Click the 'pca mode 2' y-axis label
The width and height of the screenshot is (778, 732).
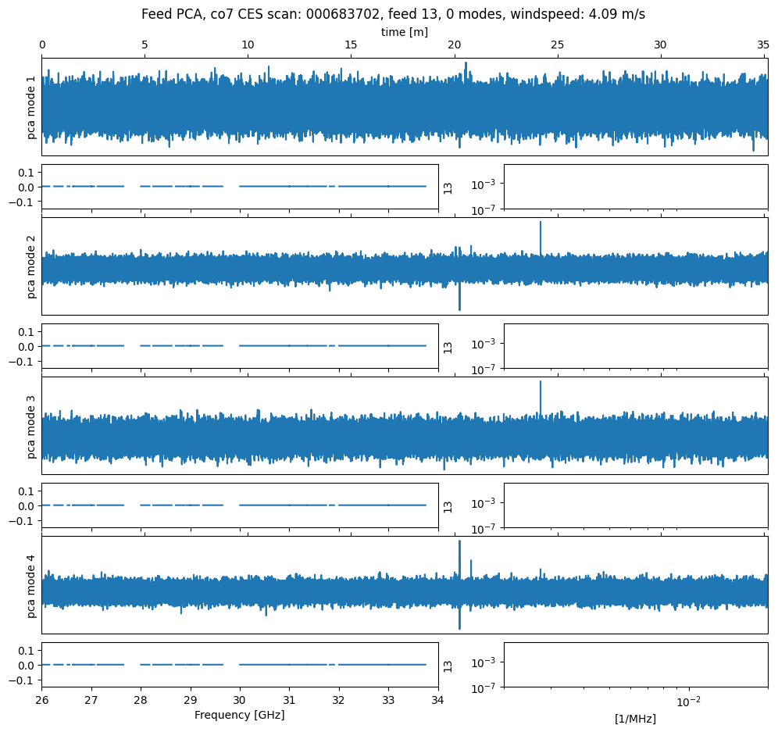[x=32, y=266]
